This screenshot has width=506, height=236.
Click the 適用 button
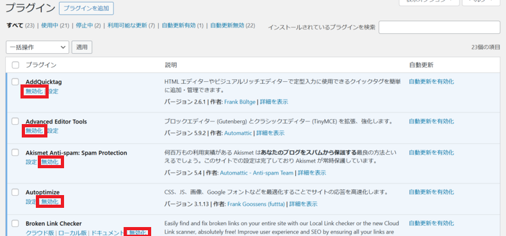coord(82,47)
